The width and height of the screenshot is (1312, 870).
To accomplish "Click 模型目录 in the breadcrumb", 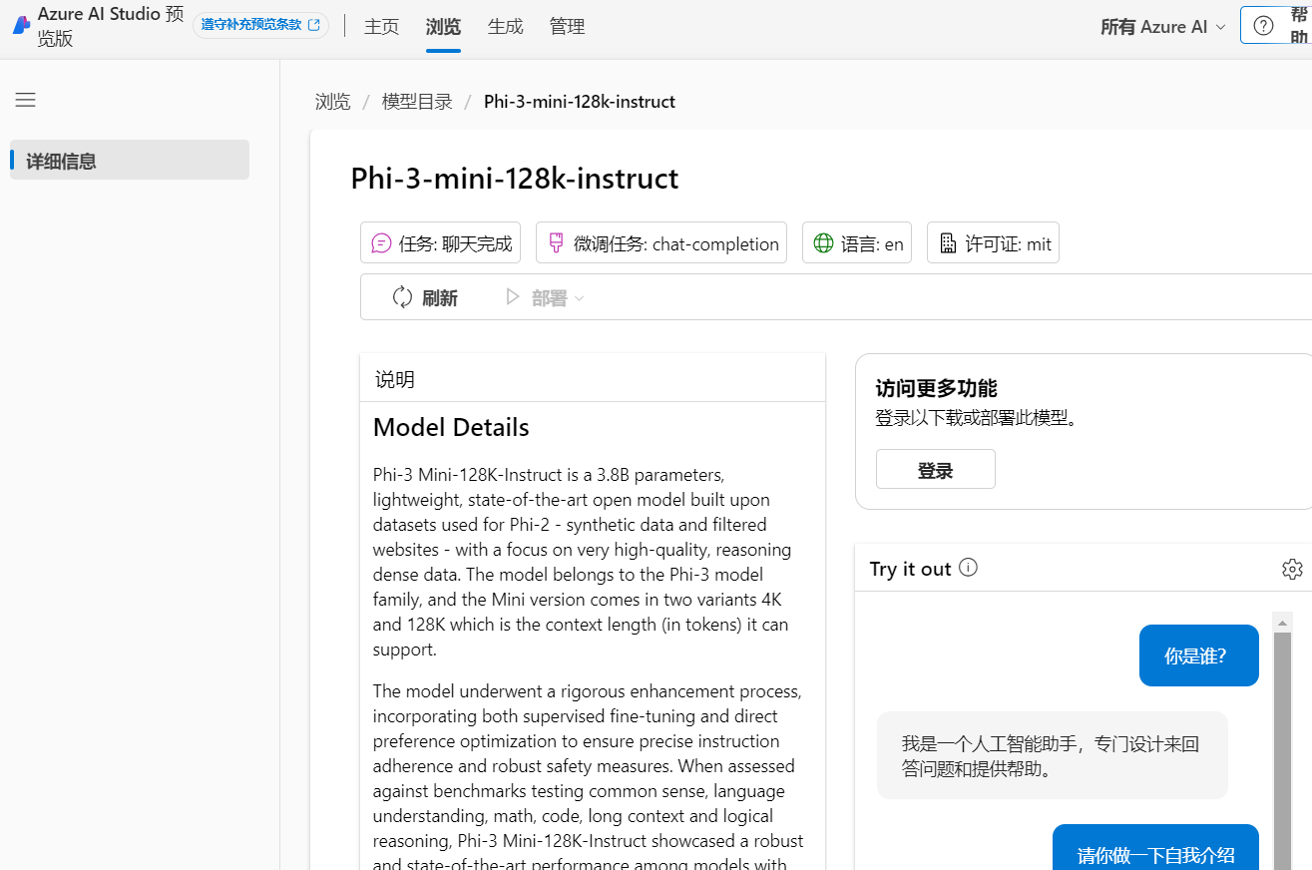I will coord(417,102).
